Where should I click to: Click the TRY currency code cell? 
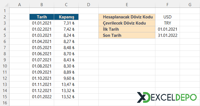[167, 23]
